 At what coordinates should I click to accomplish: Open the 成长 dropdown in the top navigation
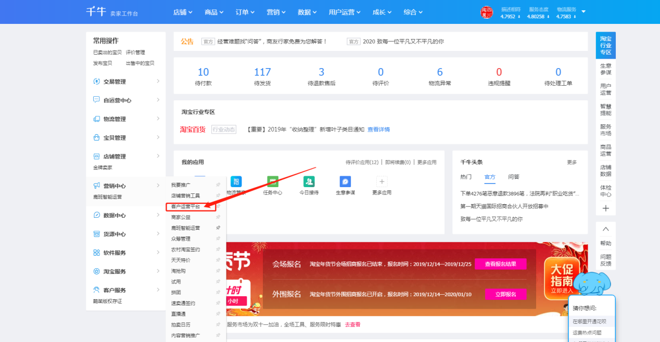383,12
